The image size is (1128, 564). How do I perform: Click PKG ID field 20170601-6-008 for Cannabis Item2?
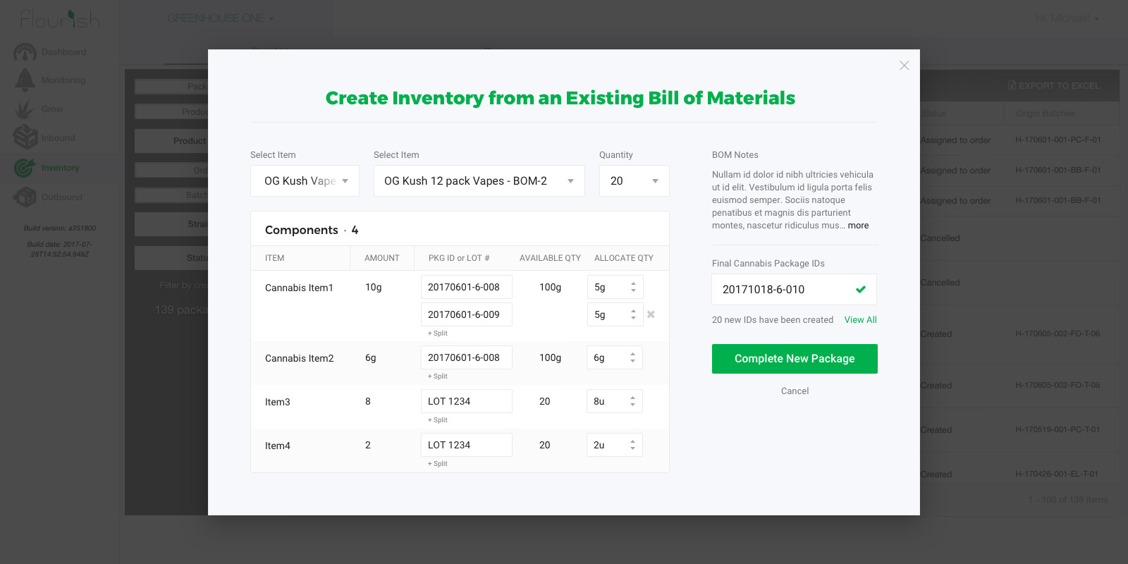click(467, 357)
